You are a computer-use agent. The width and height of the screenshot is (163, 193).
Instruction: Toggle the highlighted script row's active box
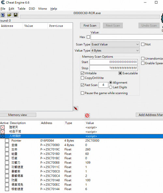point(3,136)
